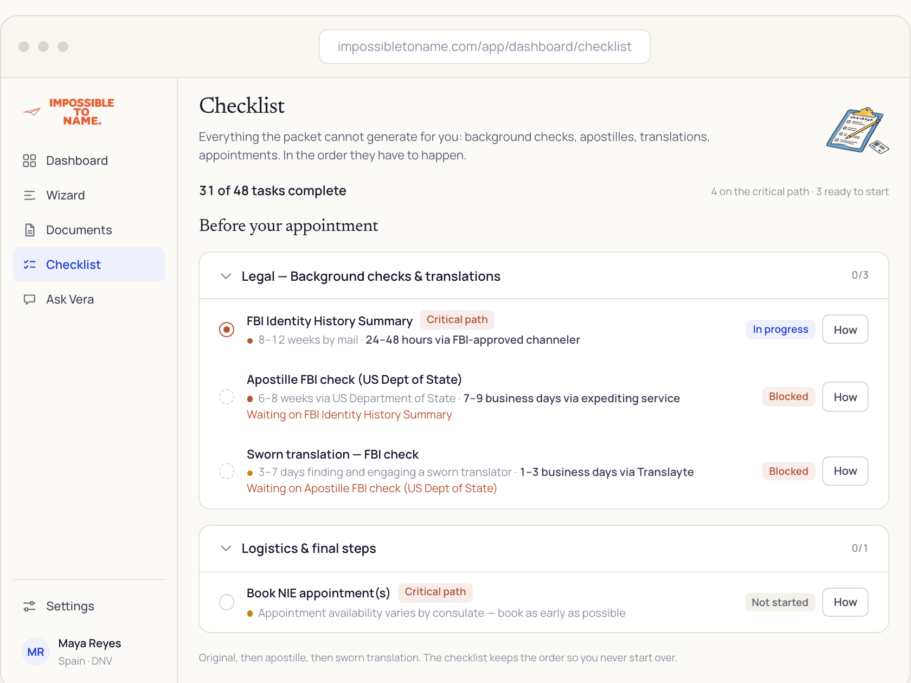Screen dimensions: 911x683
Task: Click the browser address bar URL
Action: 484,47
